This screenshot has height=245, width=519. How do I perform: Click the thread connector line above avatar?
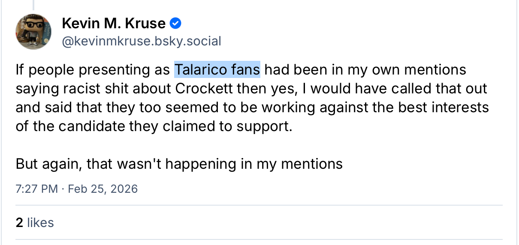tap(33, 4)
